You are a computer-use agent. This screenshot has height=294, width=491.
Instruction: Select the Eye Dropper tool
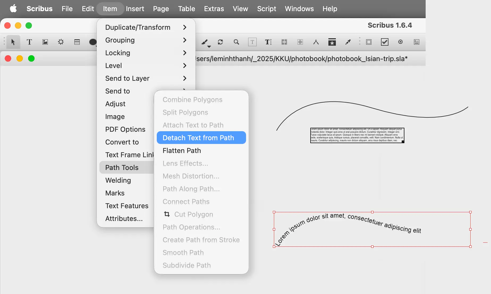click(348, 42)
